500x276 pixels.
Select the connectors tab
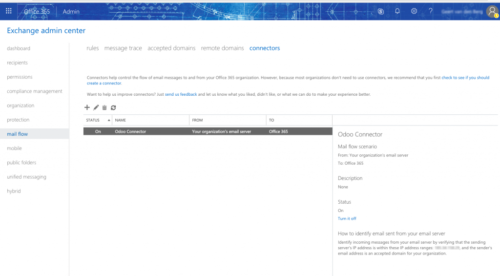click(x=265, y=48)
